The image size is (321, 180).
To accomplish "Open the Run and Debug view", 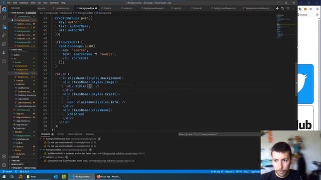I will (4, 35).
